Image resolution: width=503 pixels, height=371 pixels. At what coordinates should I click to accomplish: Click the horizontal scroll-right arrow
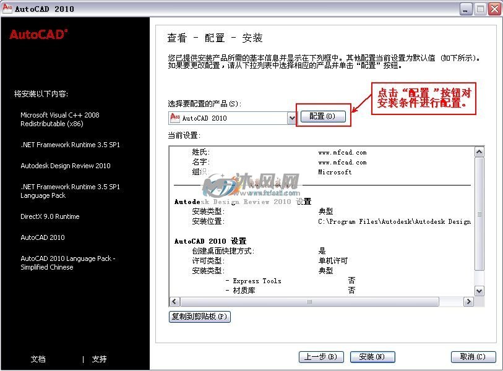[x=469, y=301]
